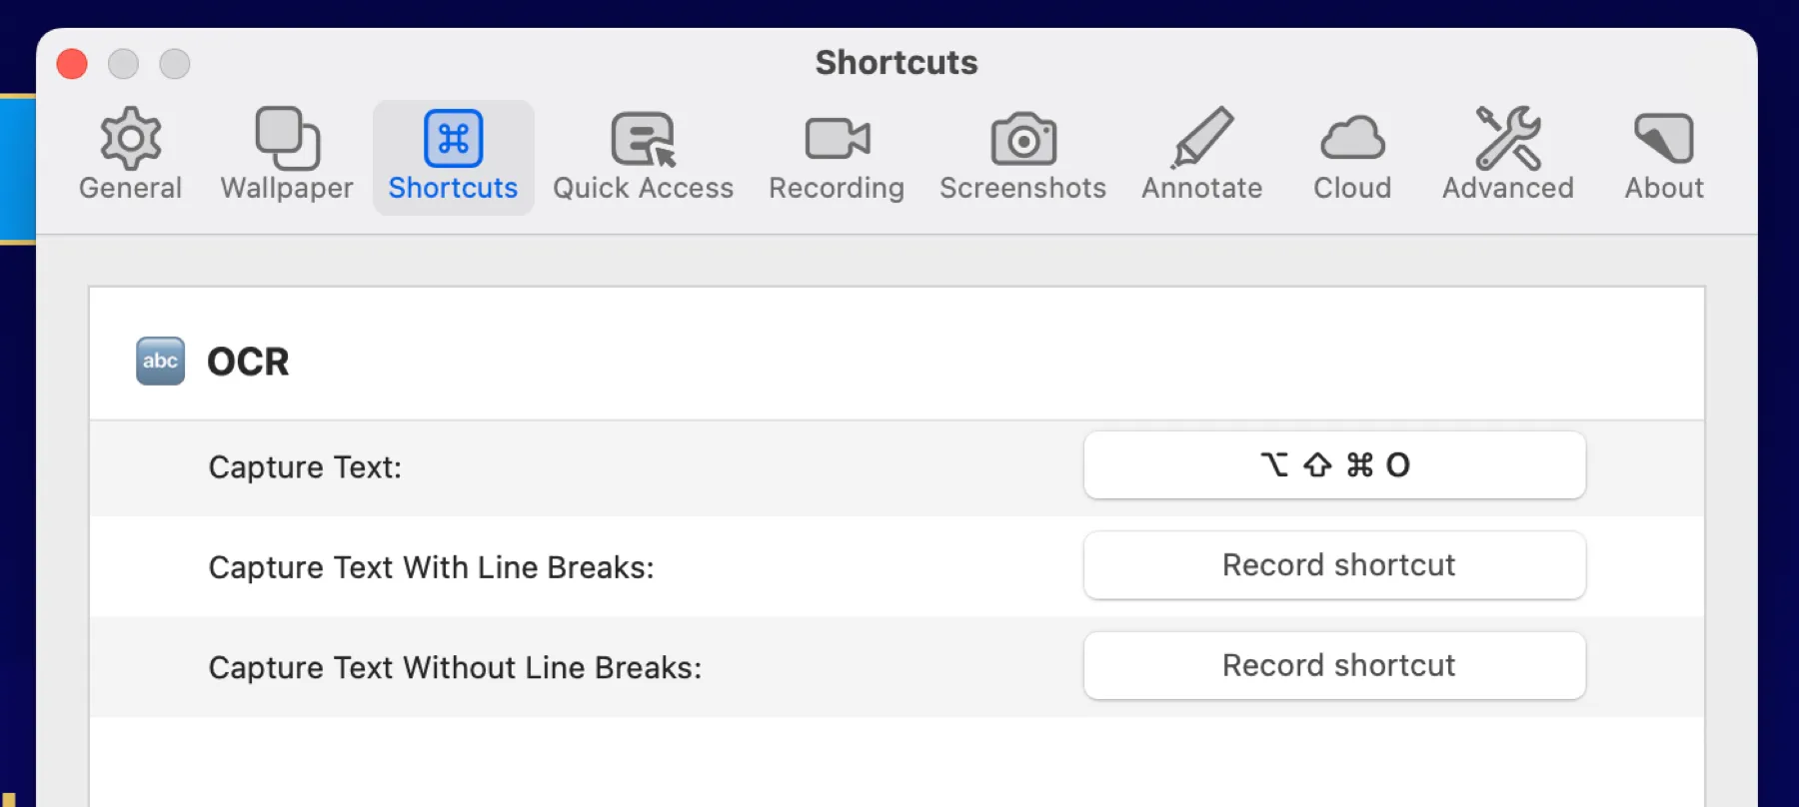Click the green zoom window button
The width and height of the screenshot is (1799, 807).
(x=175, y=63)
